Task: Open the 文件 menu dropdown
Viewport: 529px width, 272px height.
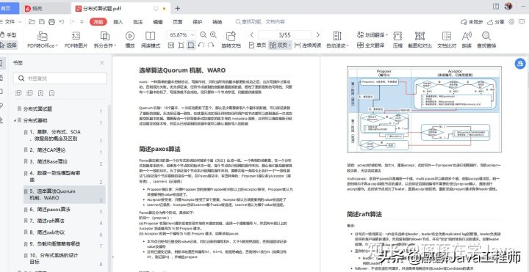Action: pos(11,22)
